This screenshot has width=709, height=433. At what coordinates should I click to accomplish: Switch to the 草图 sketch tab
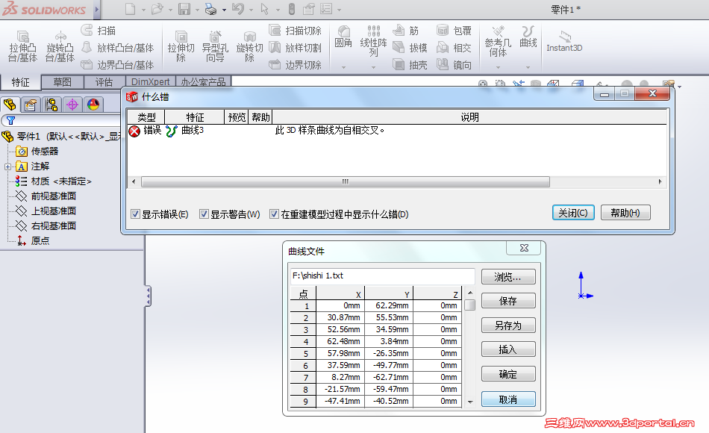click(x=63, y=82)
